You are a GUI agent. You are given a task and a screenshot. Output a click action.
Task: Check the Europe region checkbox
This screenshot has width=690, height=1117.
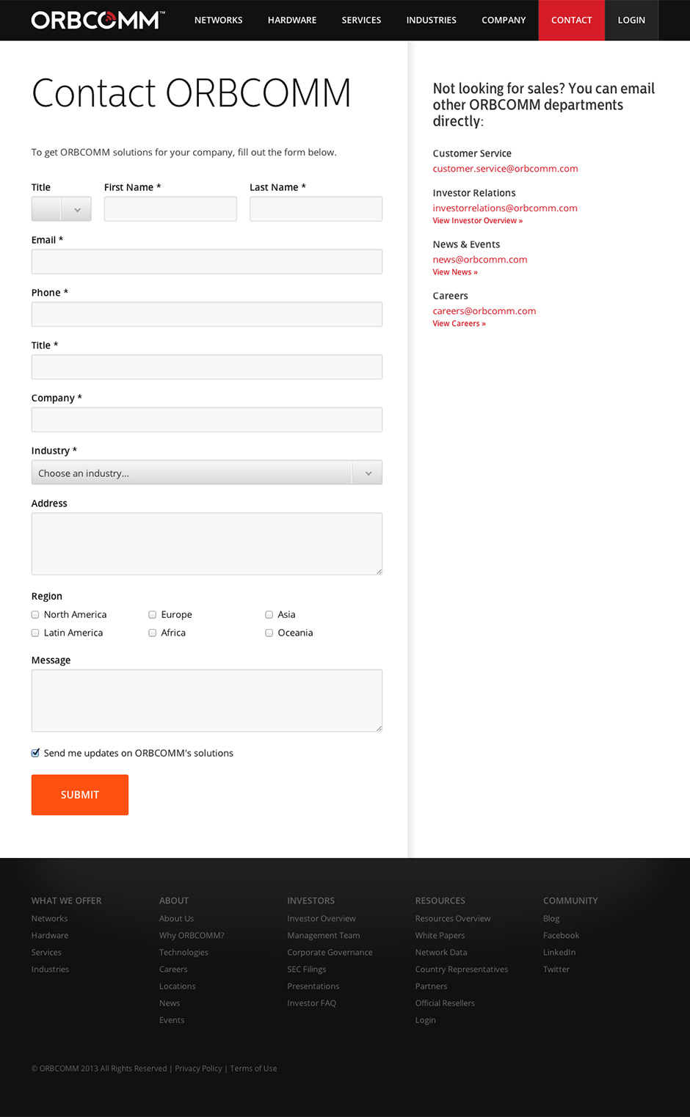[153, 615]
